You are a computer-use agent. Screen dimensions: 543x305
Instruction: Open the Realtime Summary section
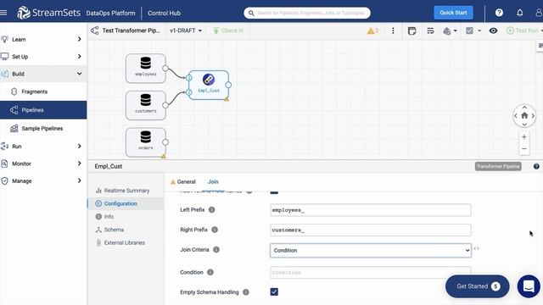tap(126, 191)
